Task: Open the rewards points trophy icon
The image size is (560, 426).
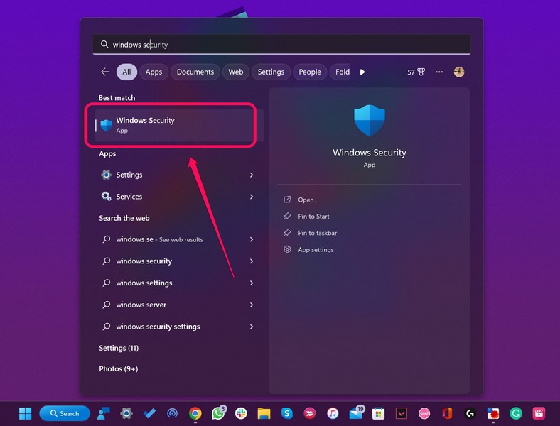Action: (421, 72)
